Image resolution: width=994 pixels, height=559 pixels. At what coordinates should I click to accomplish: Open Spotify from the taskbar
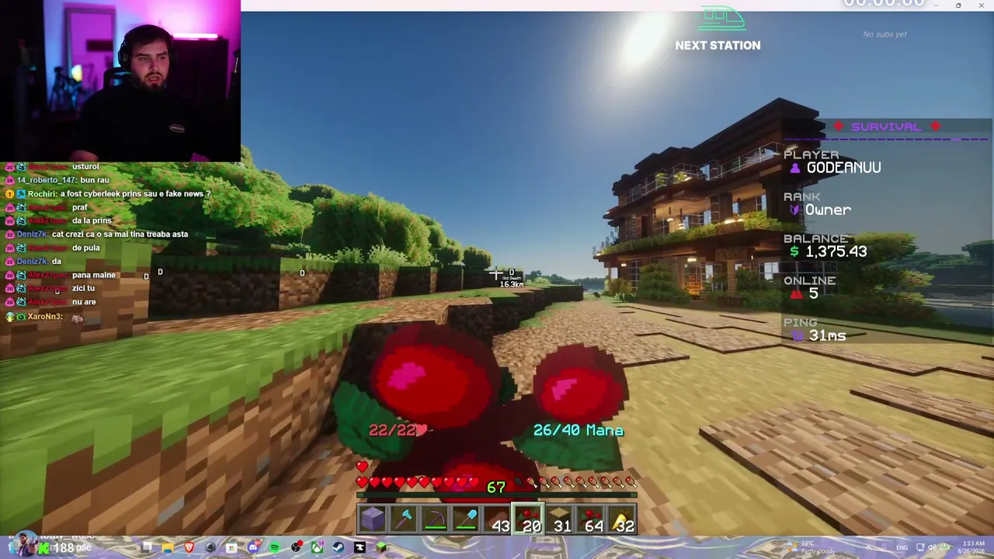pyautogui.click(x=274, y=548)
